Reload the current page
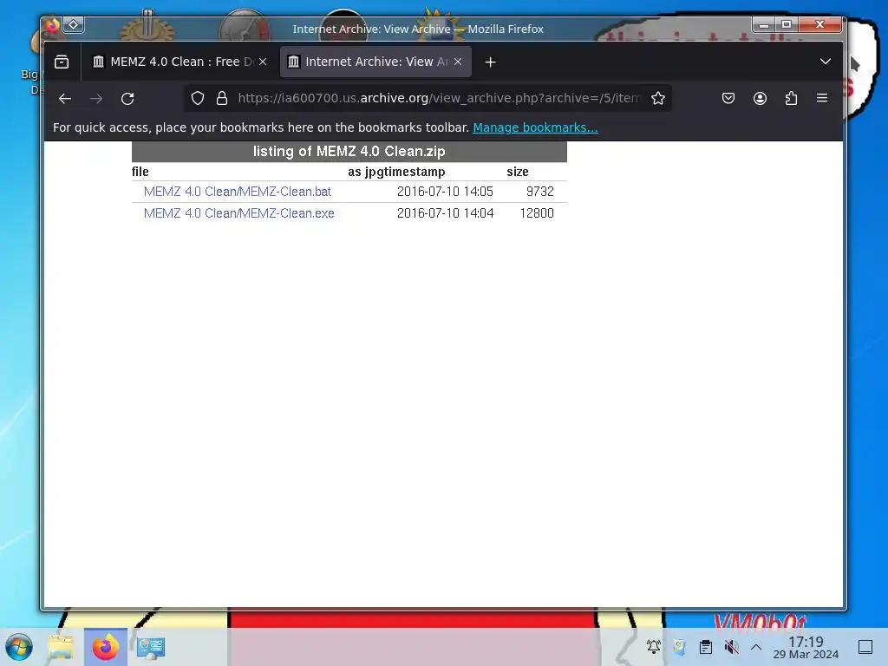 click(127, 99)
